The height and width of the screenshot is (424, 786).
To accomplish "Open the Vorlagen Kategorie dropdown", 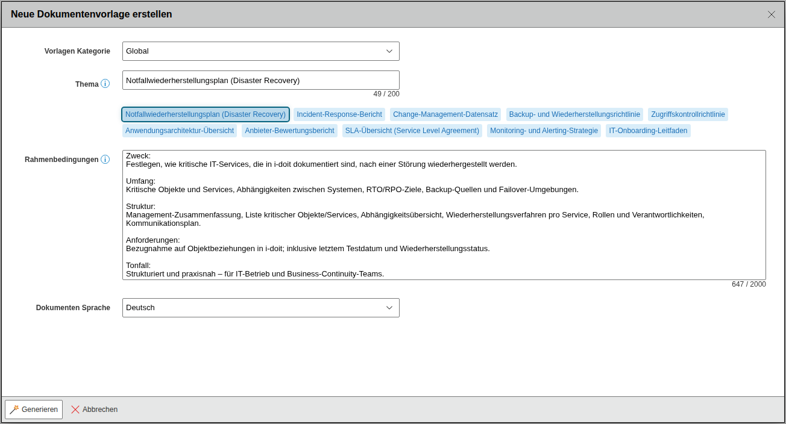I will pos(261,51).
